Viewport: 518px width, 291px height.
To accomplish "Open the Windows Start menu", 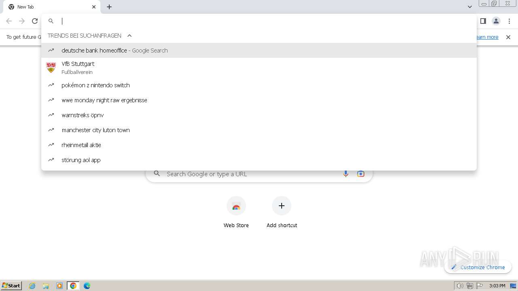I will point(11,285).
